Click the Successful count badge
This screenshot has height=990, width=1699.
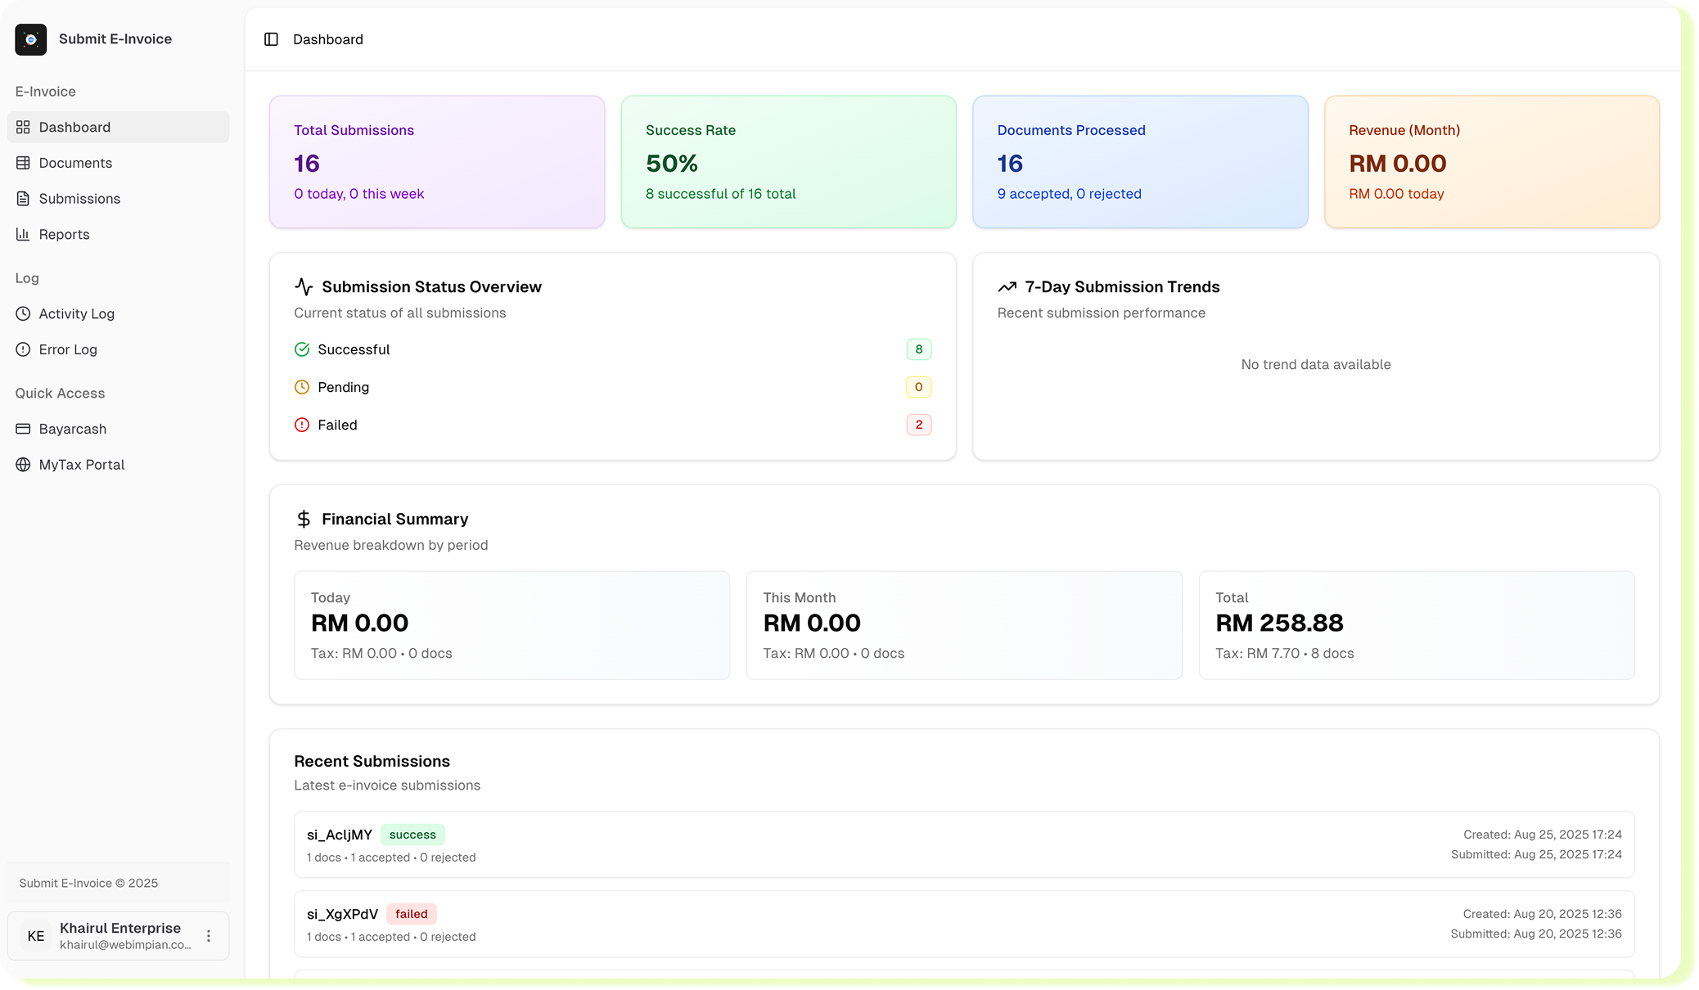918,349
